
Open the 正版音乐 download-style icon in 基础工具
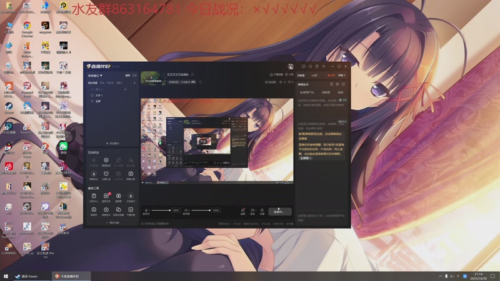tap(131, 196)
